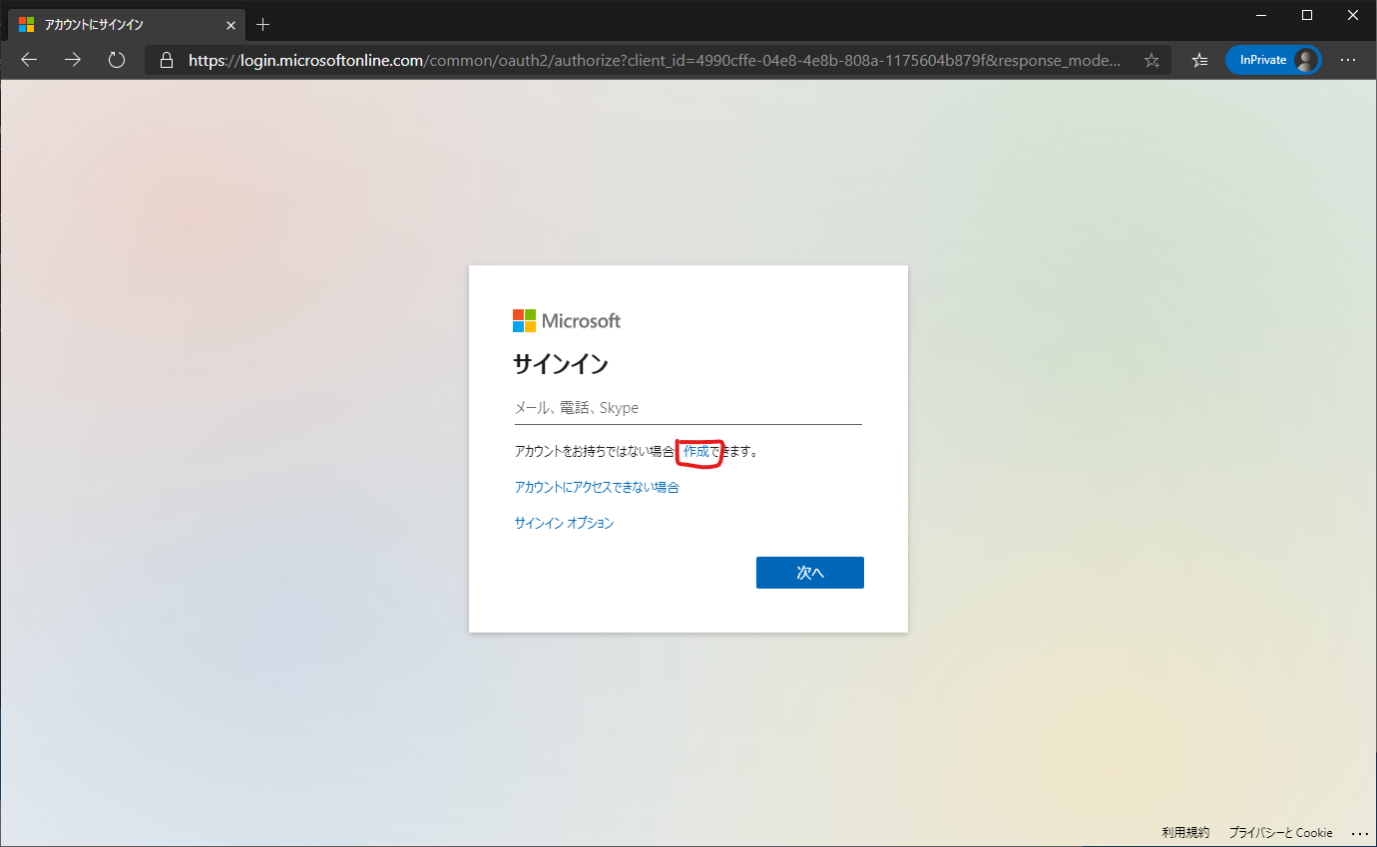Click the browser forward arrow
Image resolution: width=1377 pixels, height=847 pixels.
click(x=73, y=60)
